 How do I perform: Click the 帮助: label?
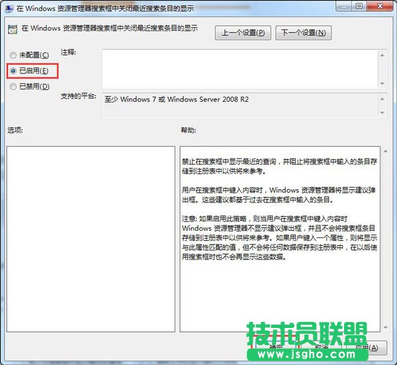pos(188,130)
